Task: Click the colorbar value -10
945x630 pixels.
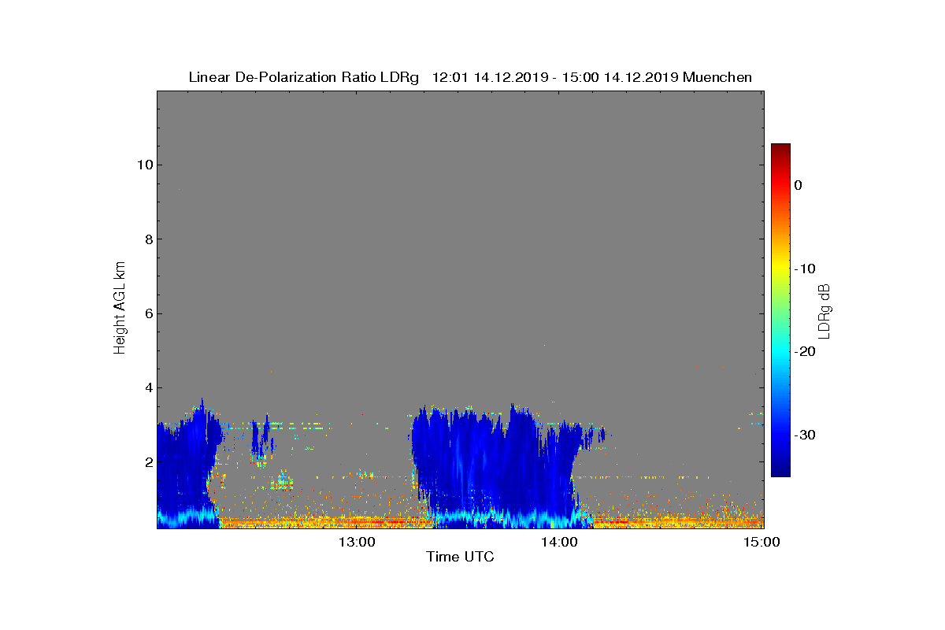Action: pyautogui.click(x=804, y=269)
